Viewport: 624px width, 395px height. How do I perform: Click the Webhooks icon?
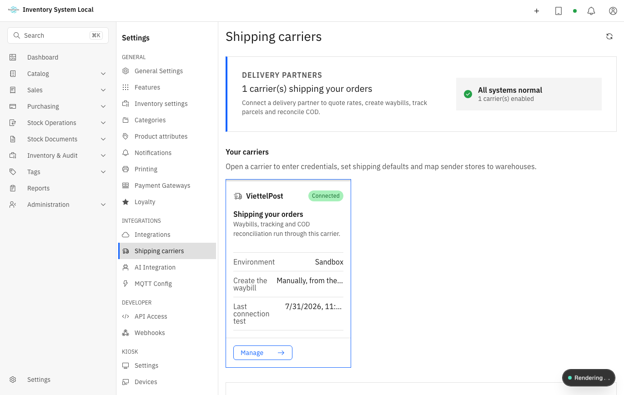126,333
